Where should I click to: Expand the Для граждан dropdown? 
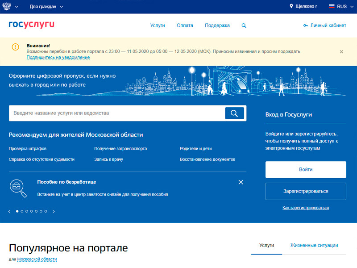[46, 7]
